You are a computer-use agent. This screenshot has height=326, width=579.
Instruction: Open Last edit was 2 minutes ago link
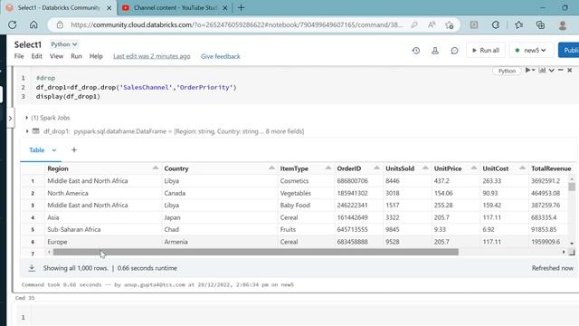tap(152, 56)
